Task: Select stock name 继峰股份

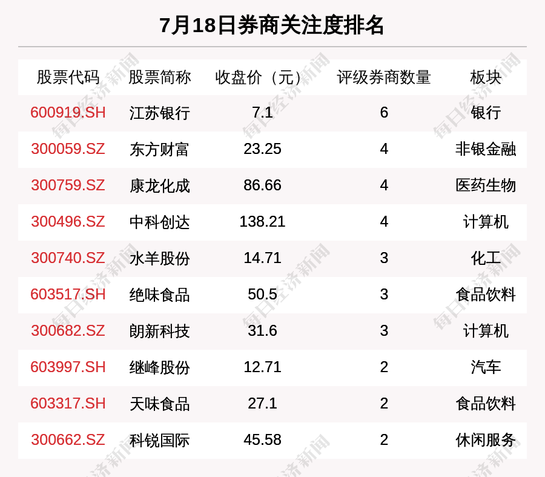Action: pyautogui.click(x=159, y=368)
